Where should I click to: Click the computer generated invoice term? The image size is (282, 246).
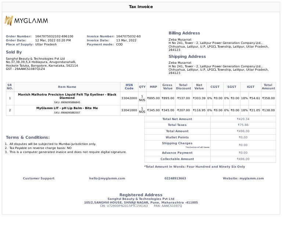(68, 152)
